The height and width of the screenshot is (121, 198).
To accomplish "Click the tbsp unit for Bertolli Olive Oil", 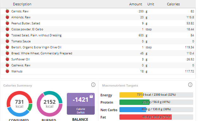I will click(149, 47).
